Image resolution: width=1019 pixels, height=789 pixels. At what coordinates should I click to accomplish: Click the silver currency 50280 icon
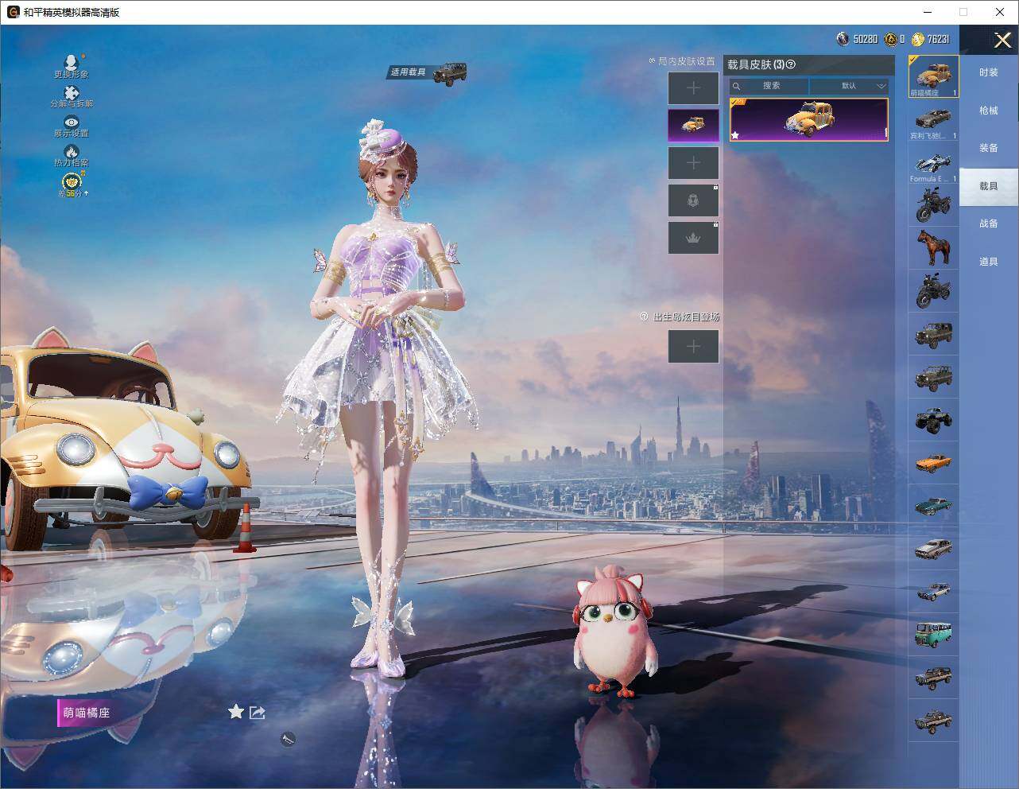pos(843,38)
